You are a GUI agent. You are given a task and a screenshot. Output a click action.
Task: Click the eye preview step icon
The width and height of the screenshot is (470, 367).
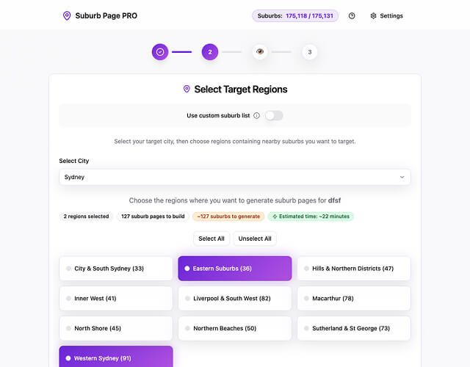[260, 52]
